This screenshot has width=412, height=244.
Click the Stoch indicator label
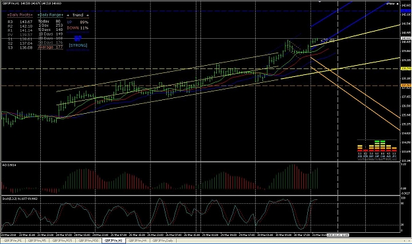click(20, 199)
